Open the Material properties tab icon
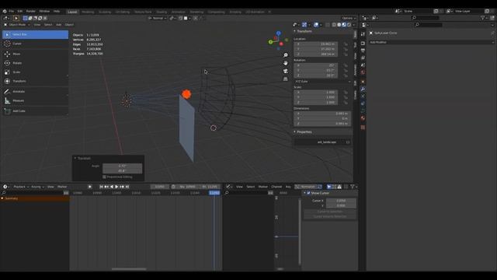This screenshot has height=280, width=497. pyautogui.click(x=363, y=118)
